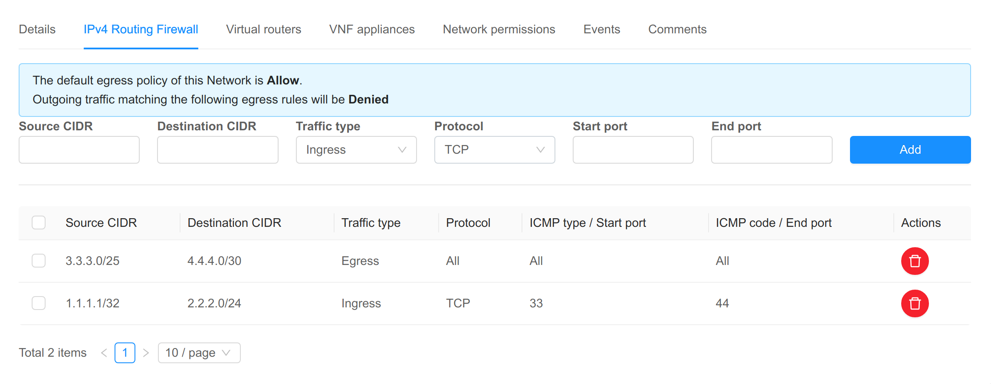991x384 pixels.
Task: Open the Traffic type dropdown showing Ingress
Action: click(356, 150)
